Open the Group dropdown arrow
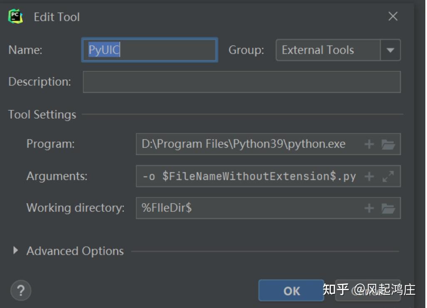Viewport: 427px width, 308px height. tap(391, 50)
